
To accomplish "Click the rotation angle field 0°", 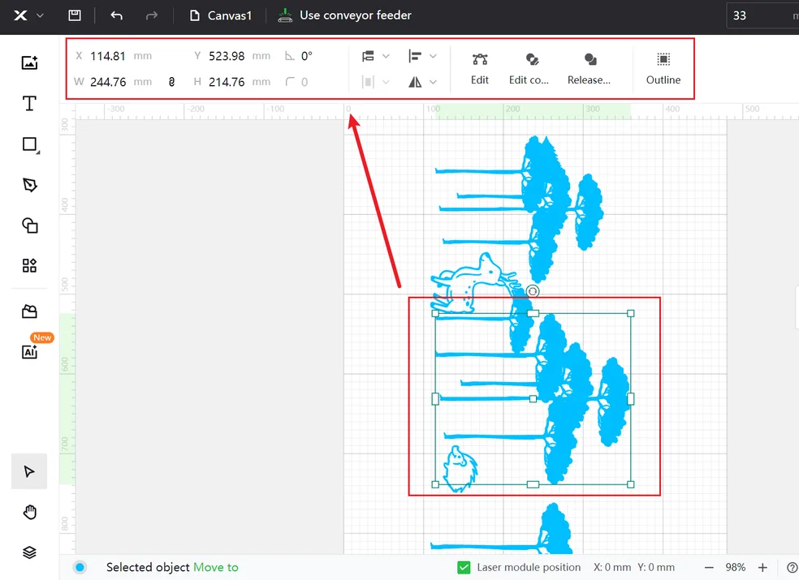I will (x=306, y=56).
